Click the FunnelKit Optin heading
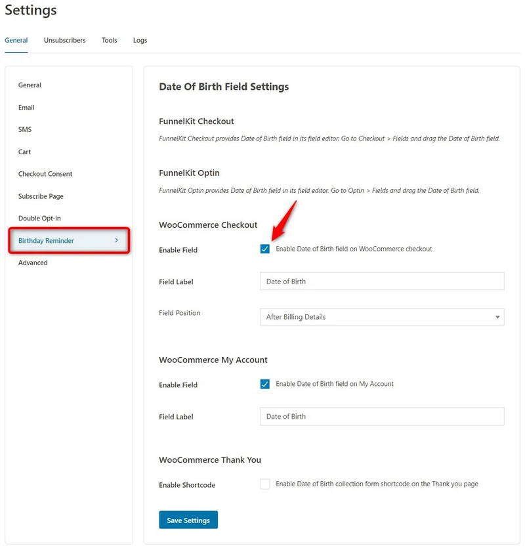Image resolution: width=525 pixels, height=548 pixels. (x=189, y=173)
